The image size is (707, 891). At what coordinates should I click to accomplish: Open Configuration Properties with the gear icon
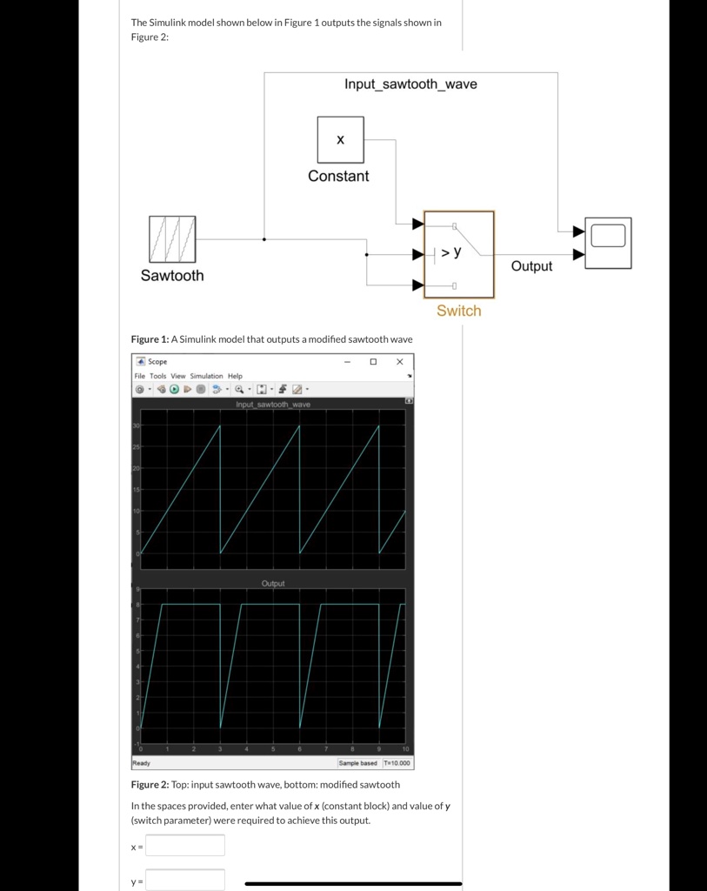click(x=138, y=389)
